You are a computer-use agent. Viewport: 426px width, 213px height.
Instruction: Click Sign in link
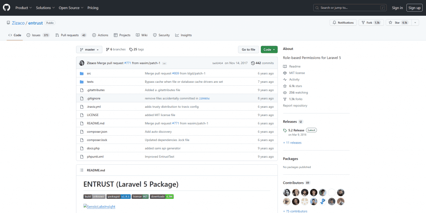point(397,8)
